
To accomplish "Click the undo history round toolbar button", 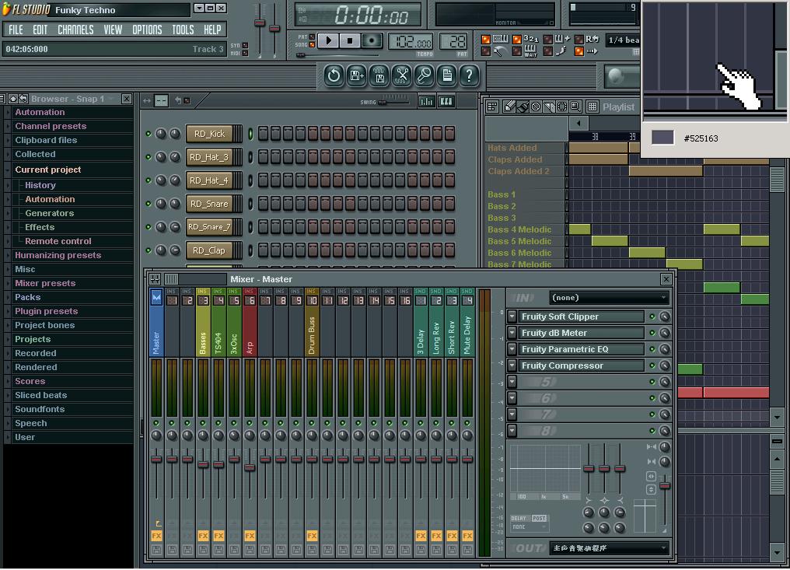I will (x=334, y=75).
